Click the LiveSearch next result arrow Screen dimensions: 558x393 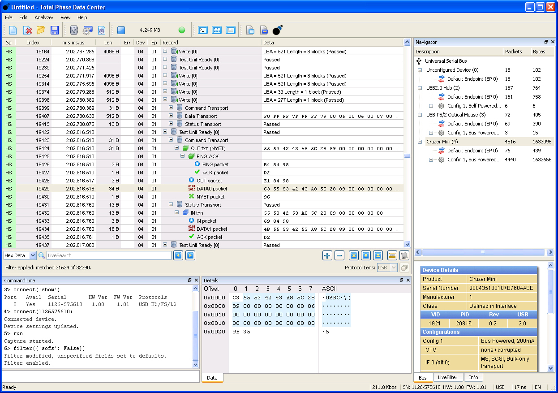click(190, 255)
